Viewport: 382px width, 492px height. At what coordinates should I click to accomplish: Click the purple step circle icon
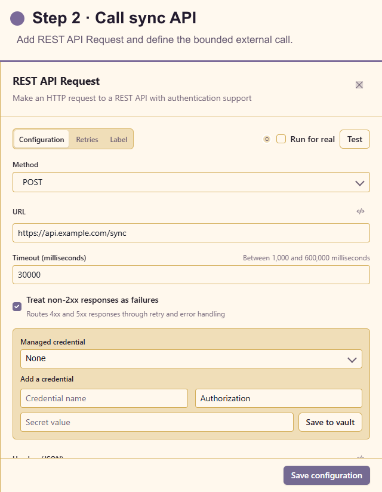click(17, 18)
